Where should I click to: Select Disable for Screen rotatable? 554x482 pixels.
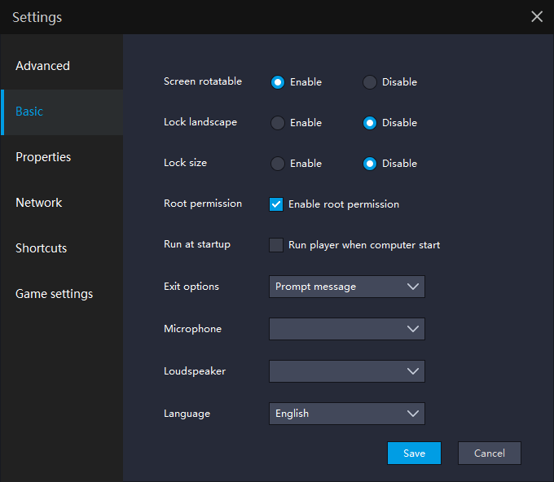[x=370, y=82]
